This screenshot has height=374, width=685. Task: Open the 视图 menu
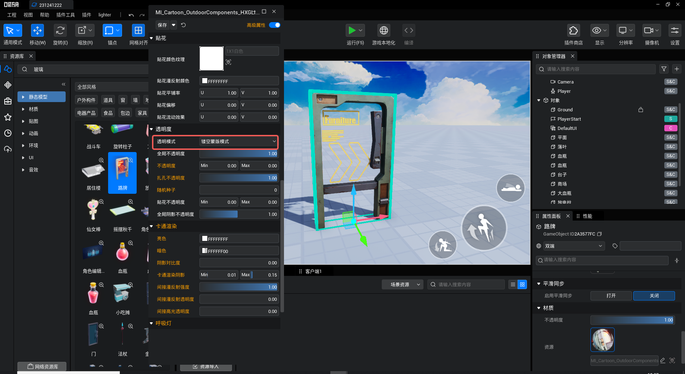(28, 15)
